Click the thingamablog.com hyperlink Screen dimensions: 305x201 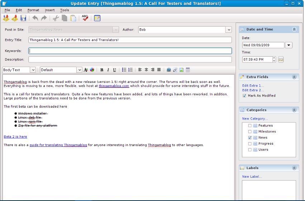[x=114, y=86]
